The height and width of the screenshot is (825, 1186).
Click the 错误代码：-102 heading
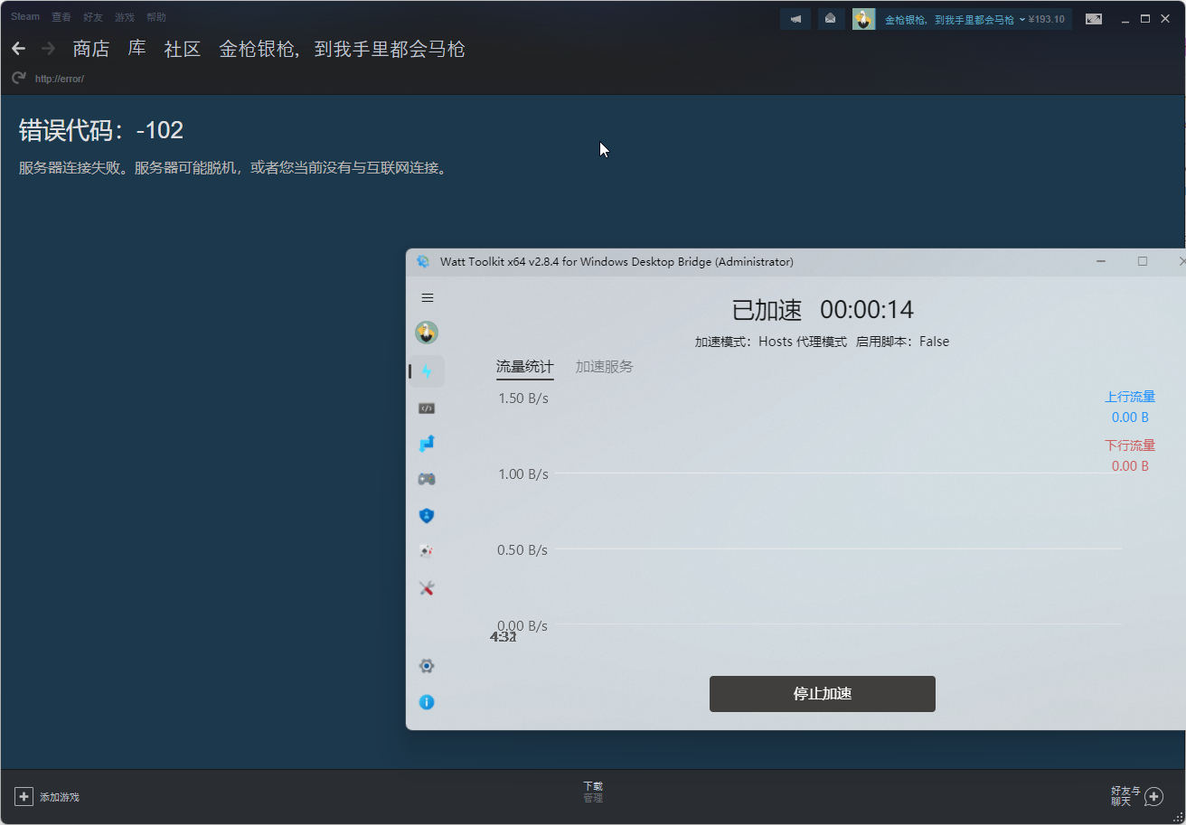pos(101,131)
